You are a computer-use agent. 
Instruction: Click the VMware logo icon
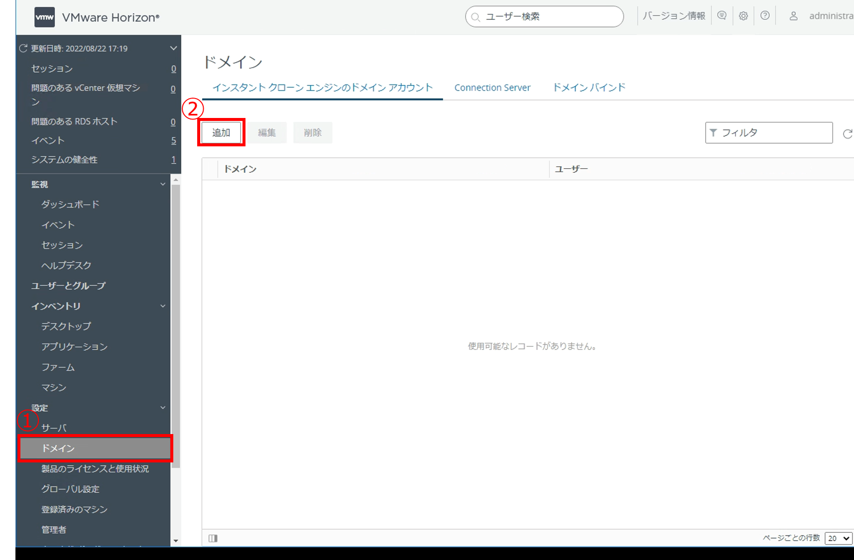[x=44, y=17]
